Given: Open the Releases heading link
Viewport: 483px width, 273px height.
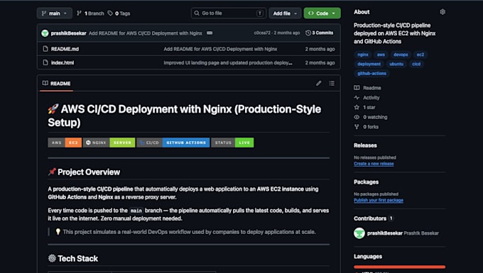Looking at the screenshot, I should pyautogui.click(x=365, y=145).
